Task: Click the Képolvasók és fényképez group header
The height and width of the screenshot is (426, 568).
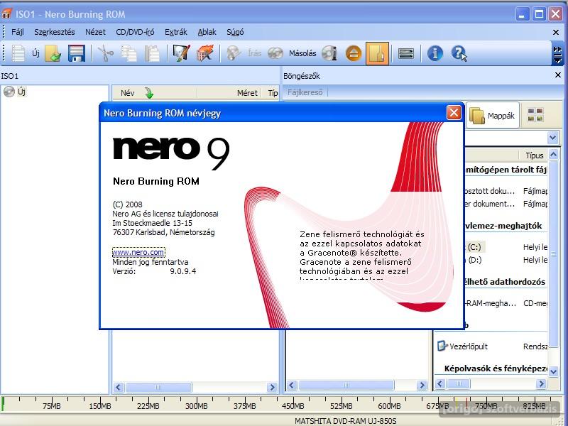Action: point(496,368)
